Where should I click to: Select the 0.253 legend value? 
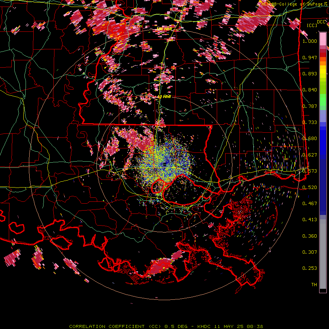click(x=310, y=268)
